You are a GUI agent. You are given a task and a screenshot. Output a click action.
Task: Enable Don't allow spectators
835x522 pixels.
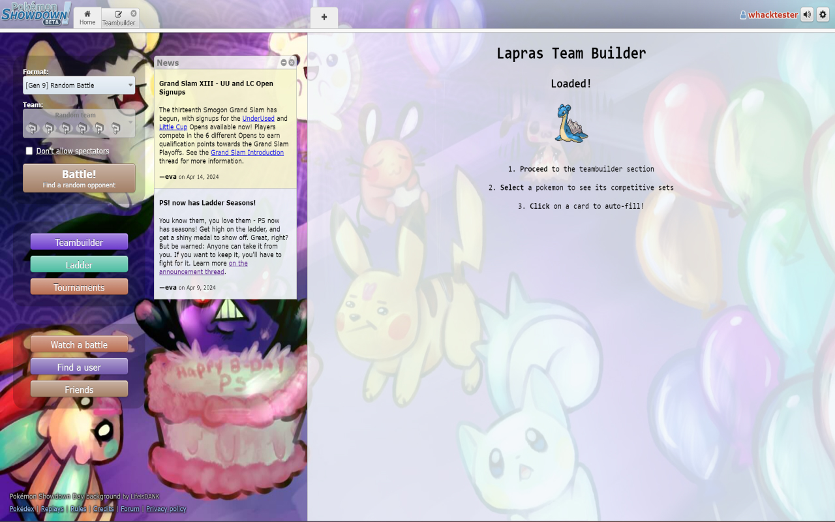pos(29,150)
